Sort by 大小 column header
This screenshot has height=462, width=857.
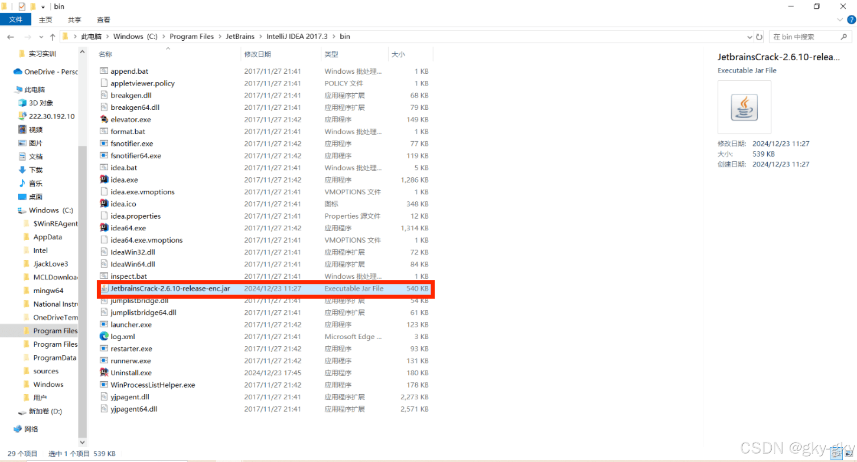coord(410,54)
